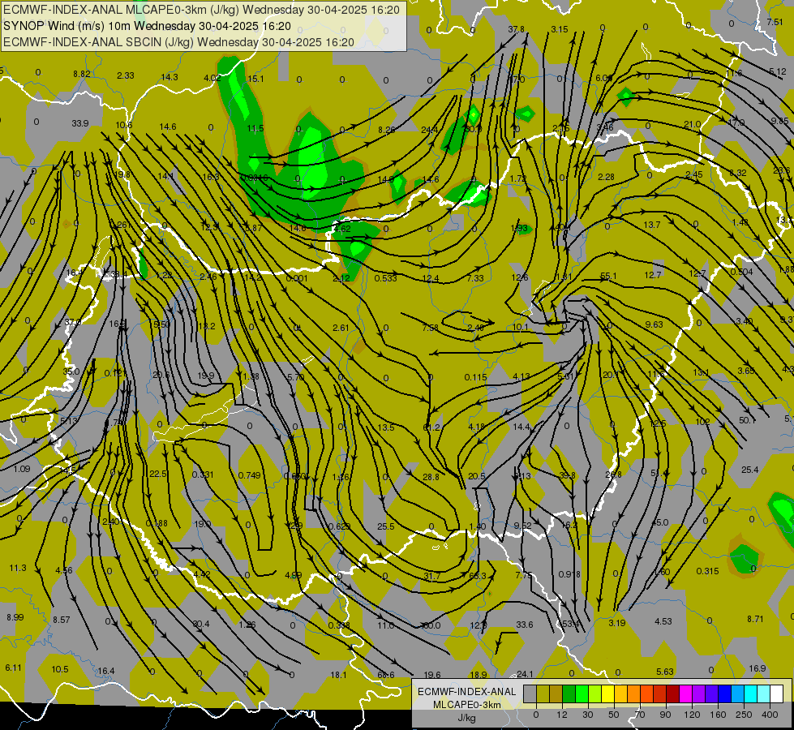Click the map value '7.33'

pos(475,278)
